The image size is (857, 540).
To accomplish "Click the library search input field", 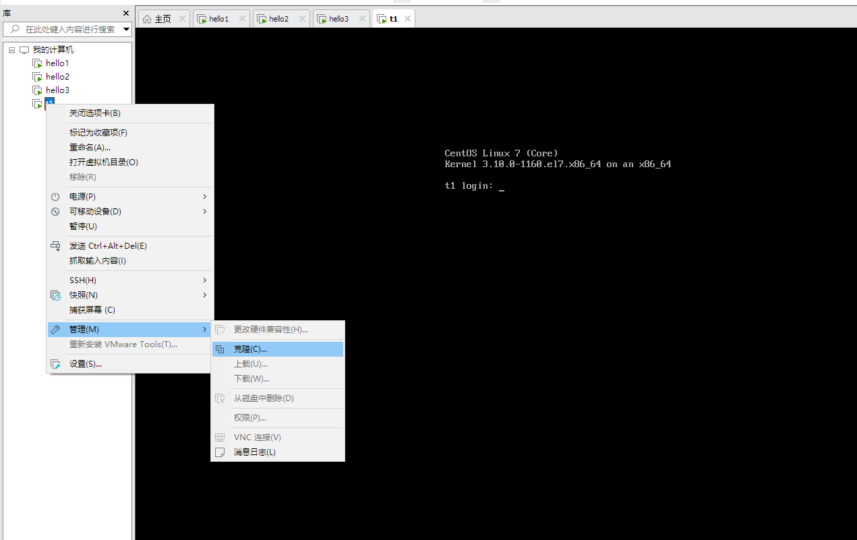I will [x=67, y=30].
